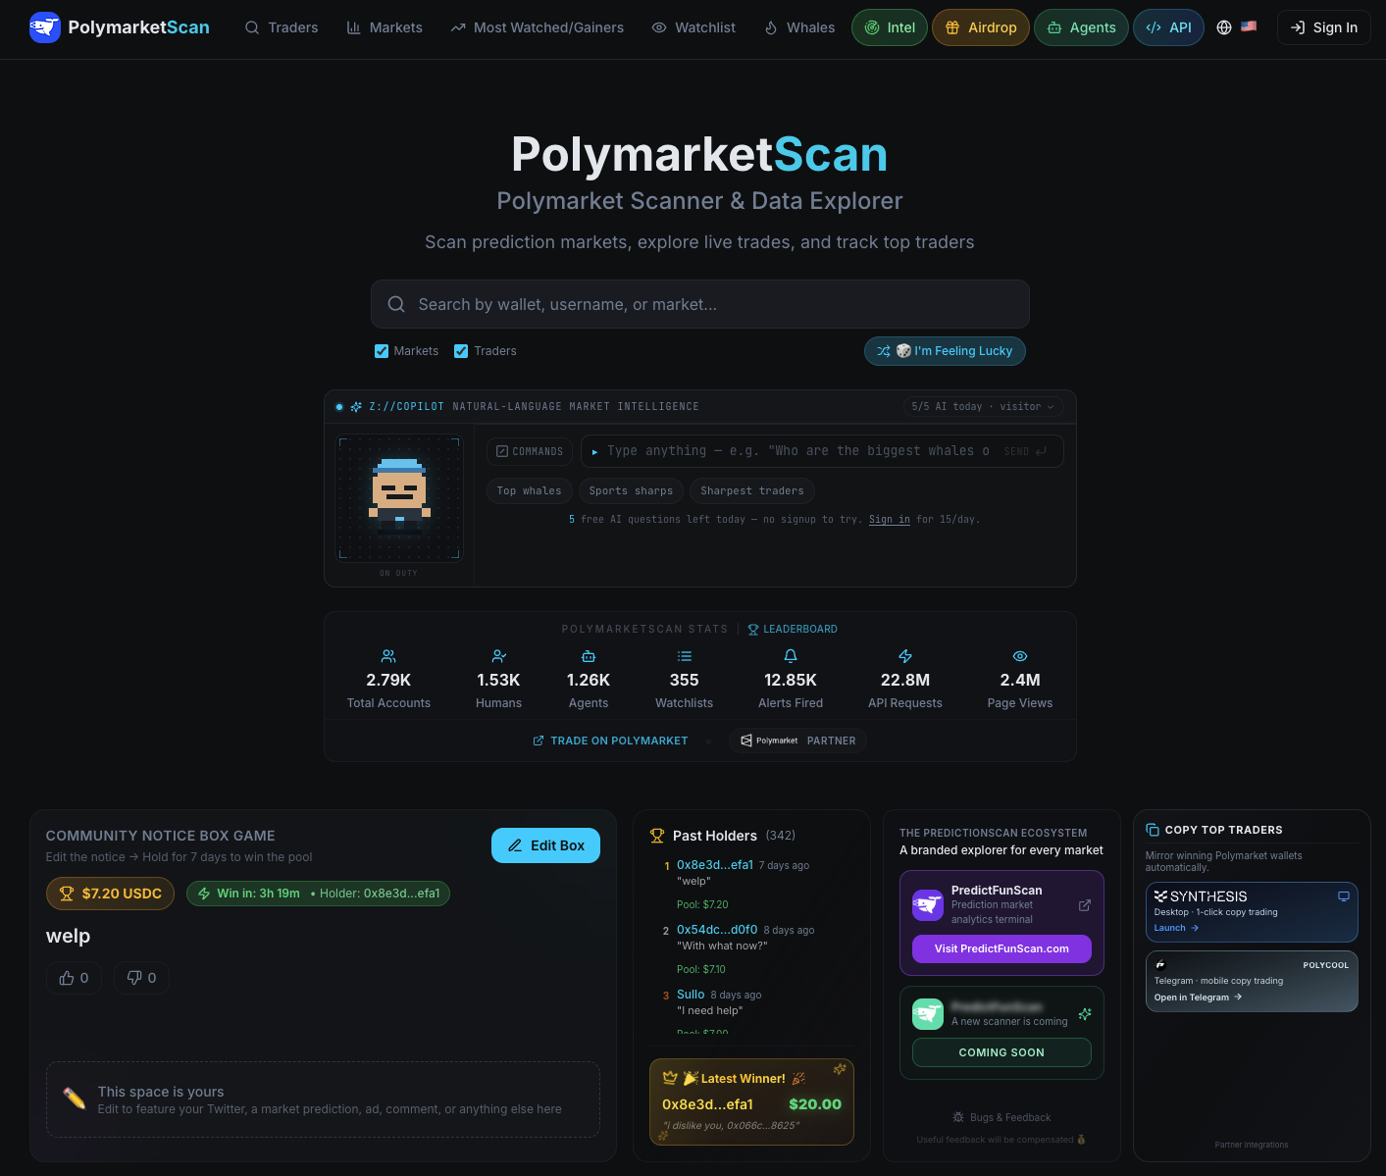Click the Humans stat icon
The image size is (1386, 1176).
click(499, 656)
